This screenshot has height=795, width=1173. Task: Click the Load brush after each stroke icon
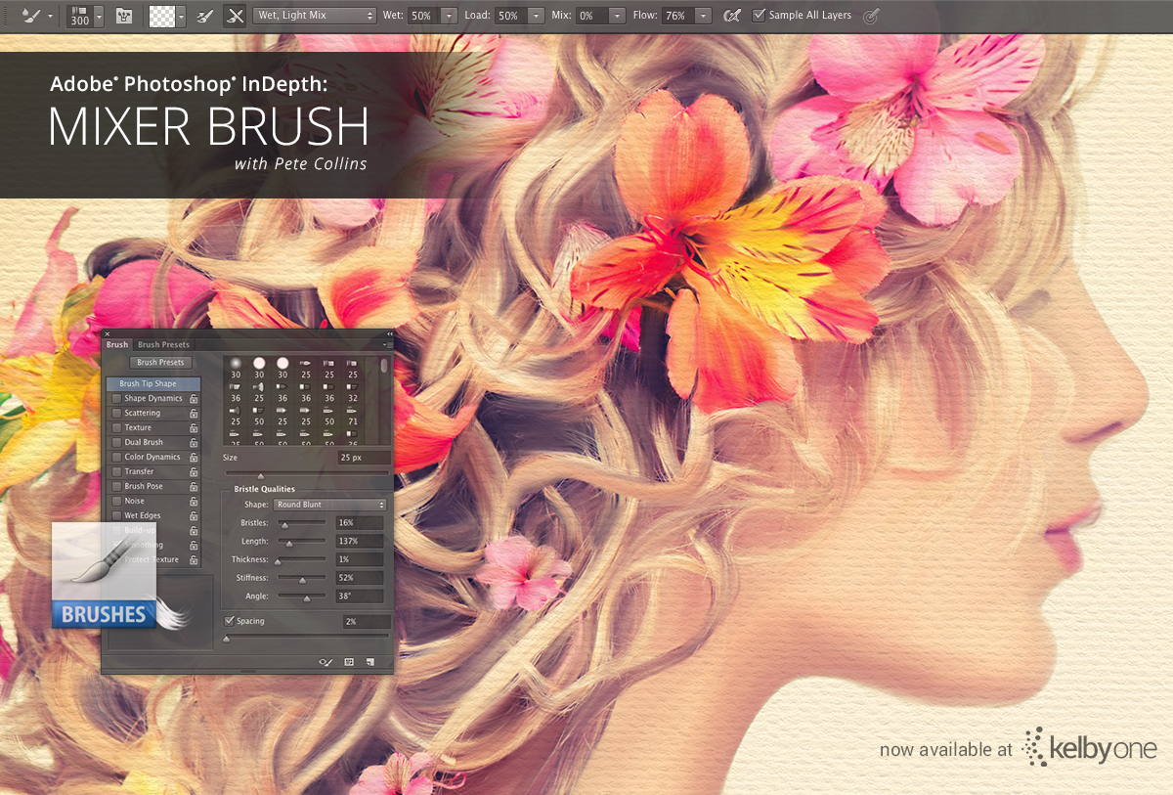[x=205, y=16]
